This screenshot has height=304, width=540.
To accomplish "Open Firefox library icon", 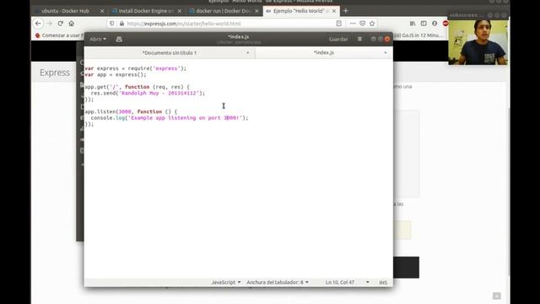I will pos(413,24).
